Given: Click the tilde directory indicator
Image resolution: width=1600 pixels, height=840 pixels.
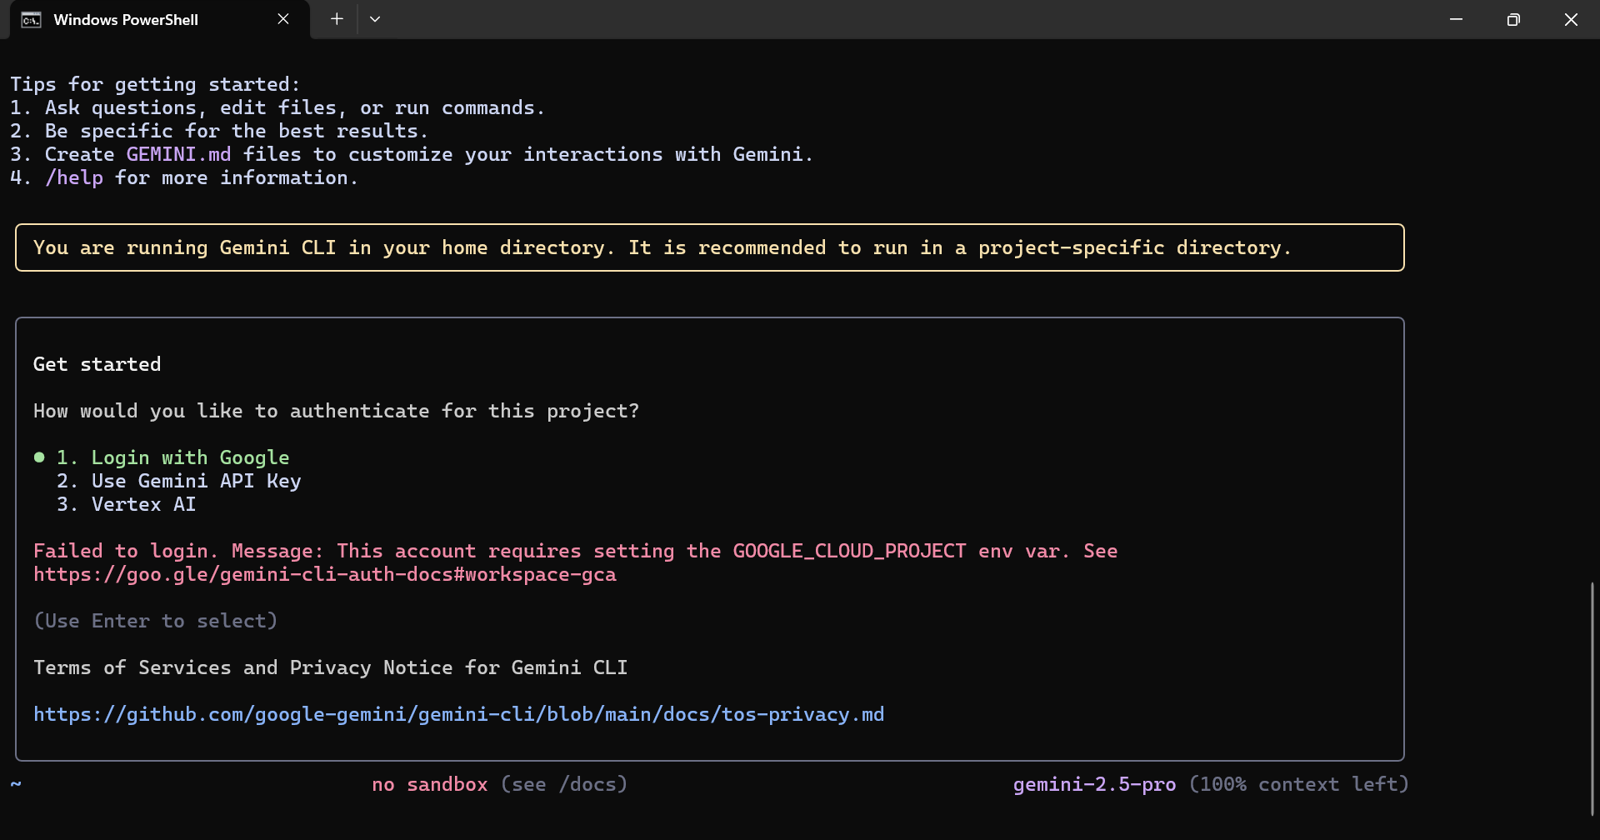Looking at the screenshot, I should [x=16, y=784].
